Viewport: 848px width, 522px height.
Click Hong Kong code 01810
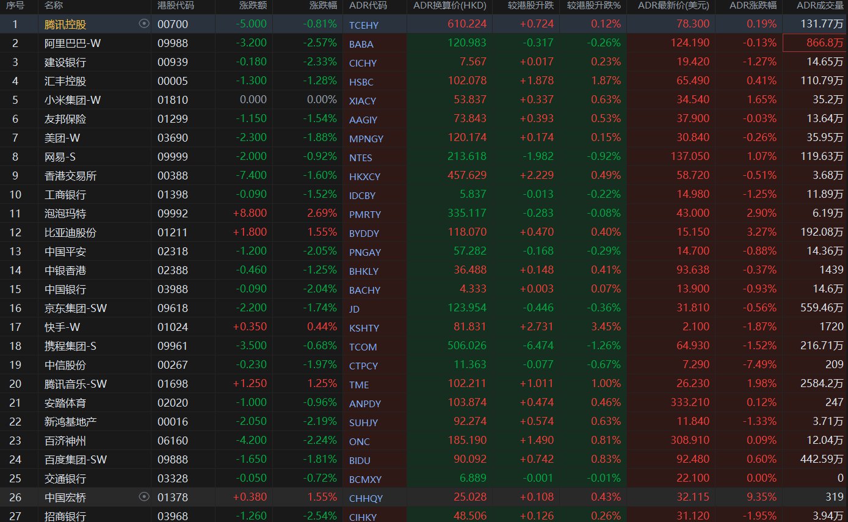pyautogui.click(x=173, y=100)
